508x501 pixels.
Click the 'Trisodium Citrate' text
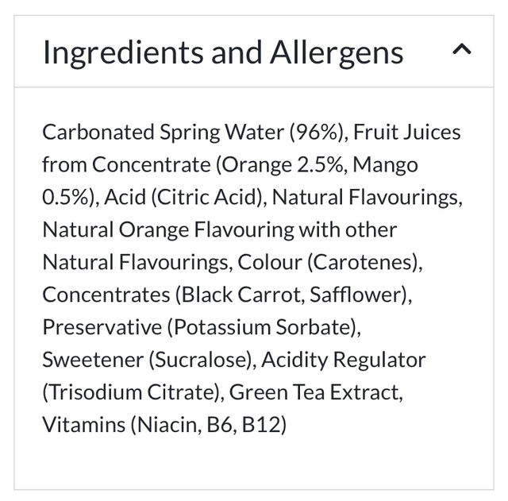[130, 392]
